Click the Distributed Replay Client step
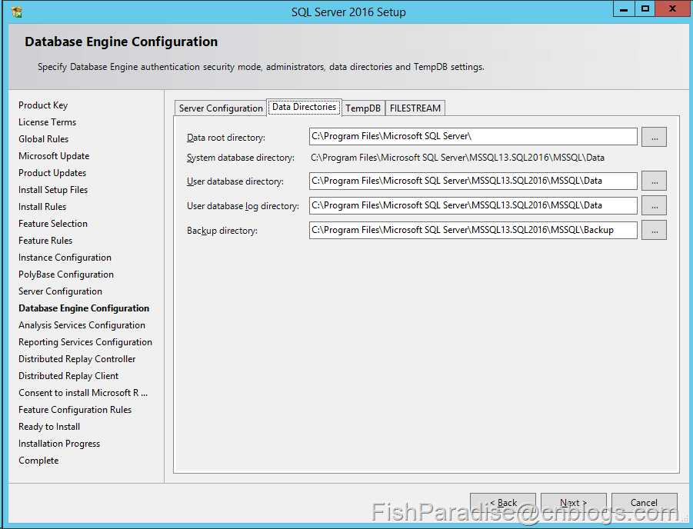The image size is (693, 529). point(68,376)
